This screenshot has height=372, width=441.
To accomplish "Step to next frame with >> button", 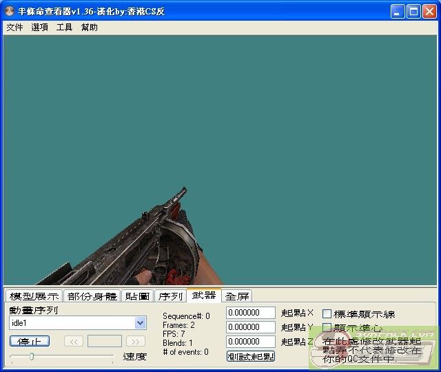I will tap(136, 341).
